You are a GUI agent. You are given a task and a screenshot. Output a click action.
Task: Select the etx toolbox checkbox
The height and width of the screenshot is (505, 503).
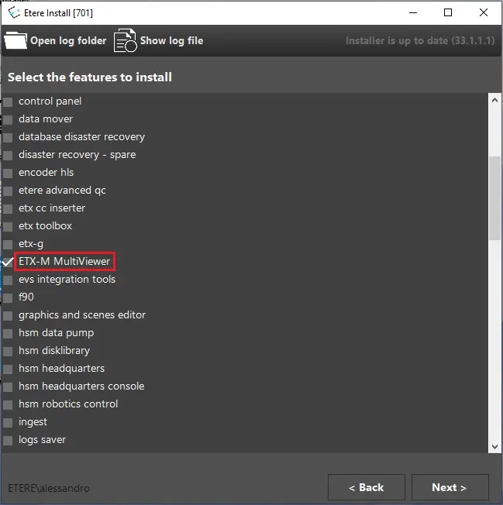point(8,226)
